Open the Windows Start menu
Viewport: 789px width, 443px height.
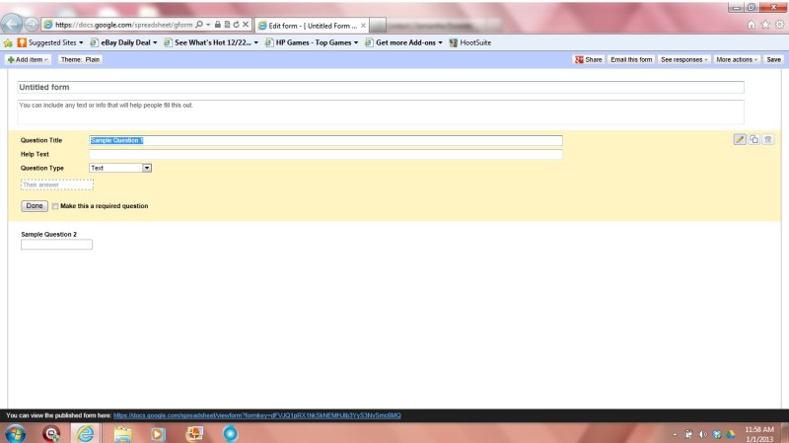(x=16, y=433)
